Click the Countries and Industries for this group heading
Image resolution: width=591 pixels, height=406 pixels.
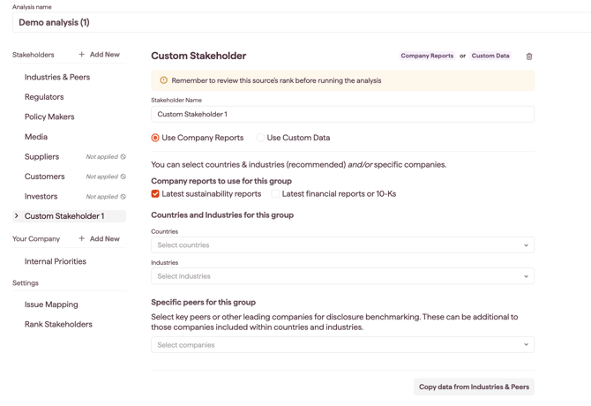point(222,215)
